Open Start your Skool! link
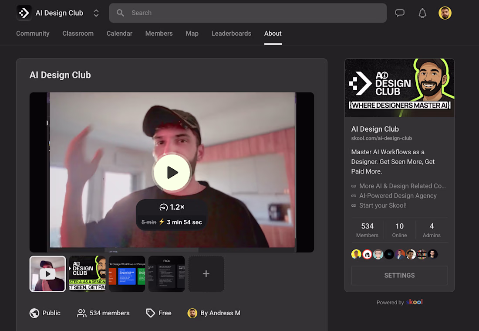 (x=383, y=205)
